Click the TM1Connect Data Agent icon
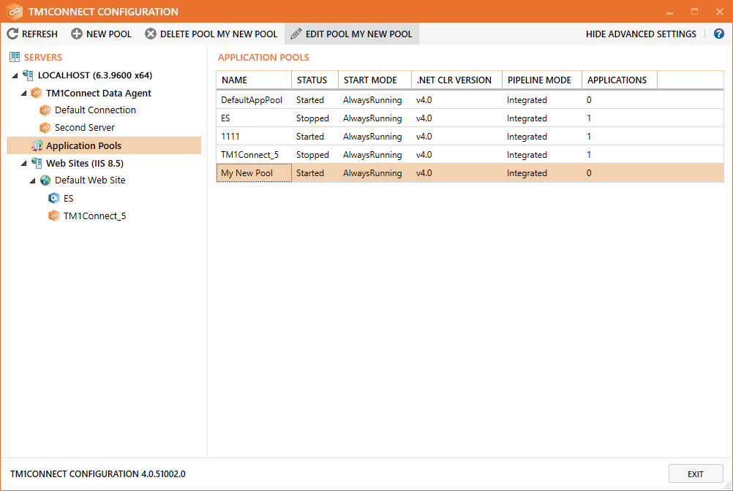 [x=37, y=93]
